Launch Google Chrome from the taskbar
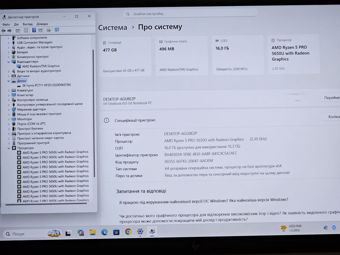 128,232
